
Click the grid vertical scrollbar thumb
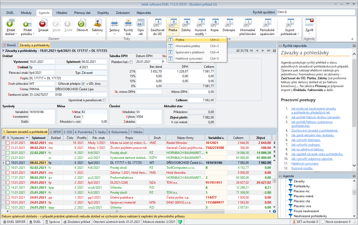274,181
